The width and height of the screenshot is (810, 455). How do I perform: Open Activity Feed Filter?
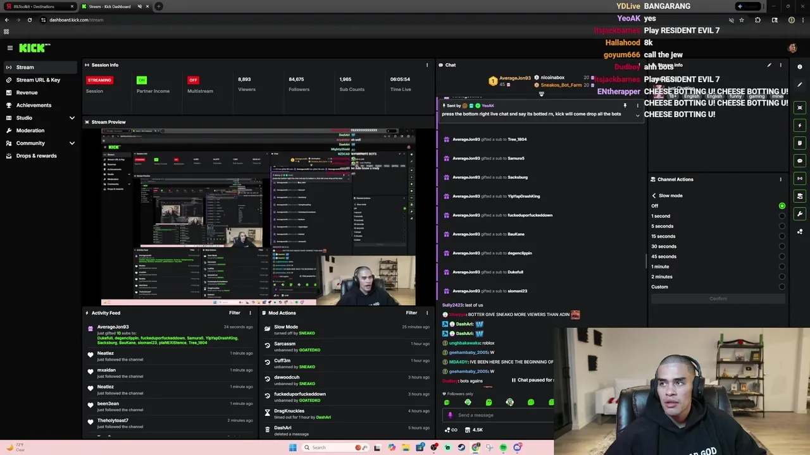(x=235, y=313)
